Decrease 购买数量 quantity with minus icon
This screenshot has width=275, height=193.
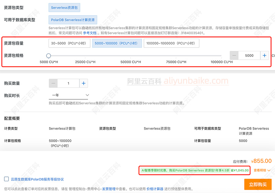(54, 83)
